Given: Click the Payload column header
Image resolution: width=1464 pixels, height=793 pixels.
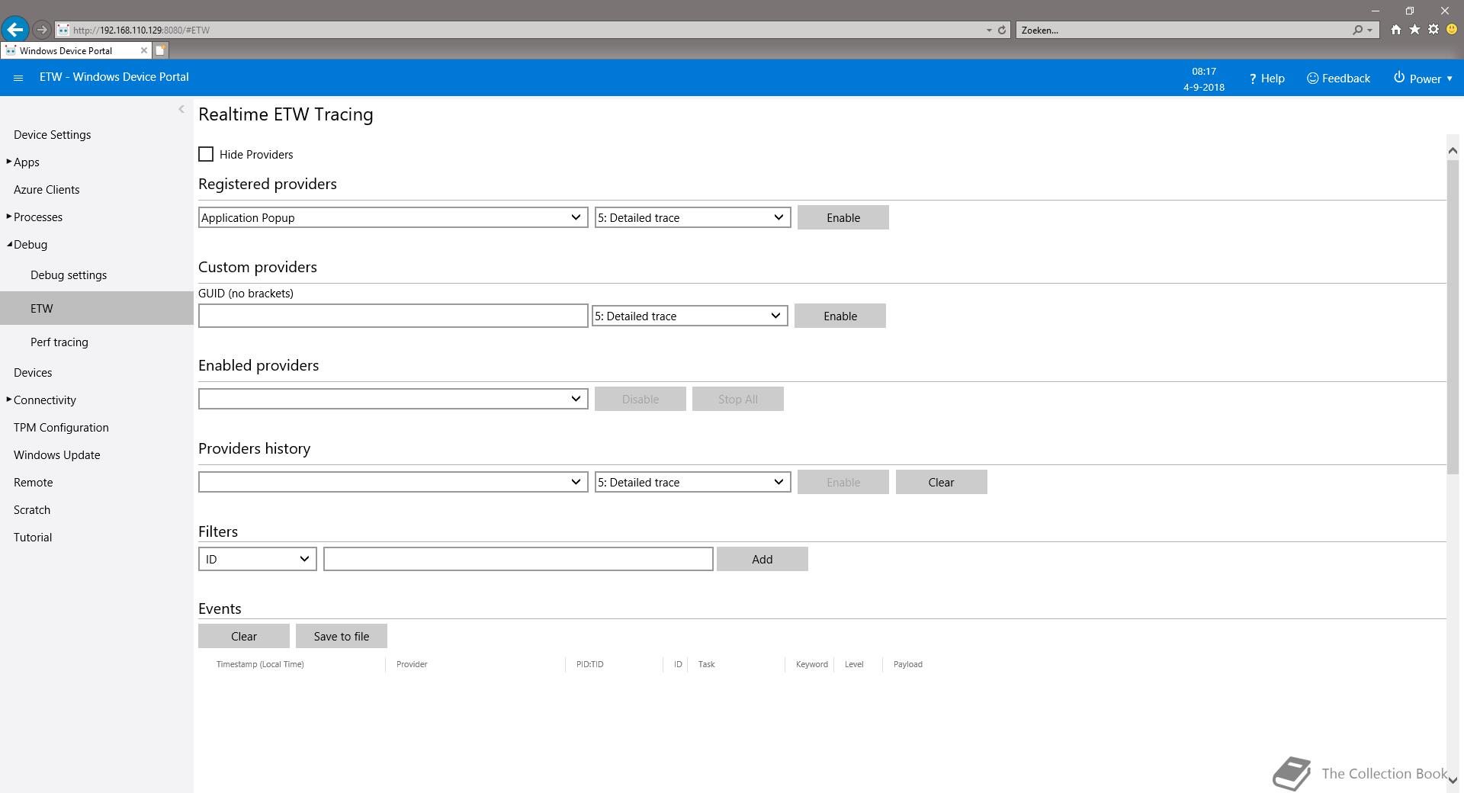Looking at the screenshot, I should pyautogui.click(x=907, y=664).
